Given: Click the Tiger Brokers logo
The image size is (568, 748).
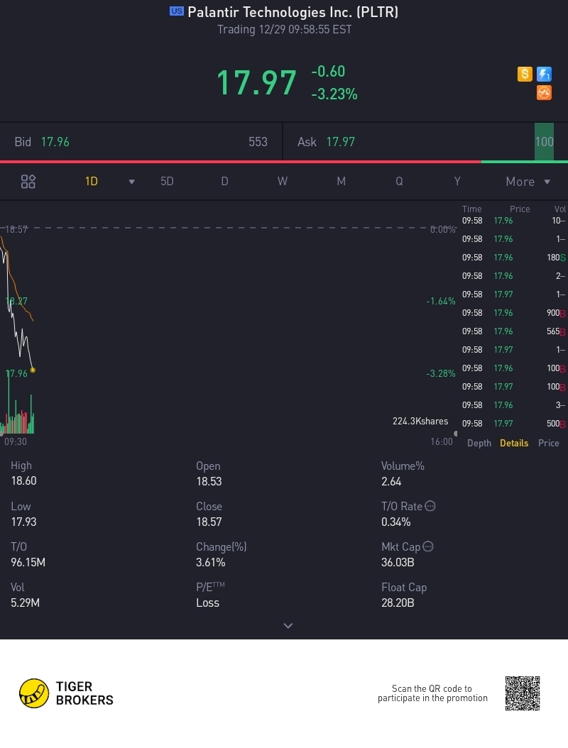Looking at the screenshot, I should [66, 693].
